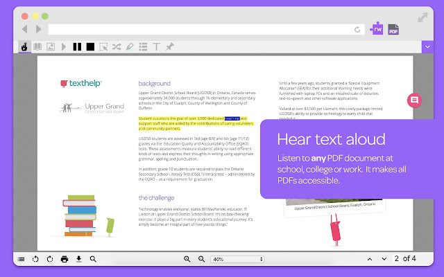The image size is (444, 277).
Task: Click the stacked books illustration
Action: coord(80,215)
